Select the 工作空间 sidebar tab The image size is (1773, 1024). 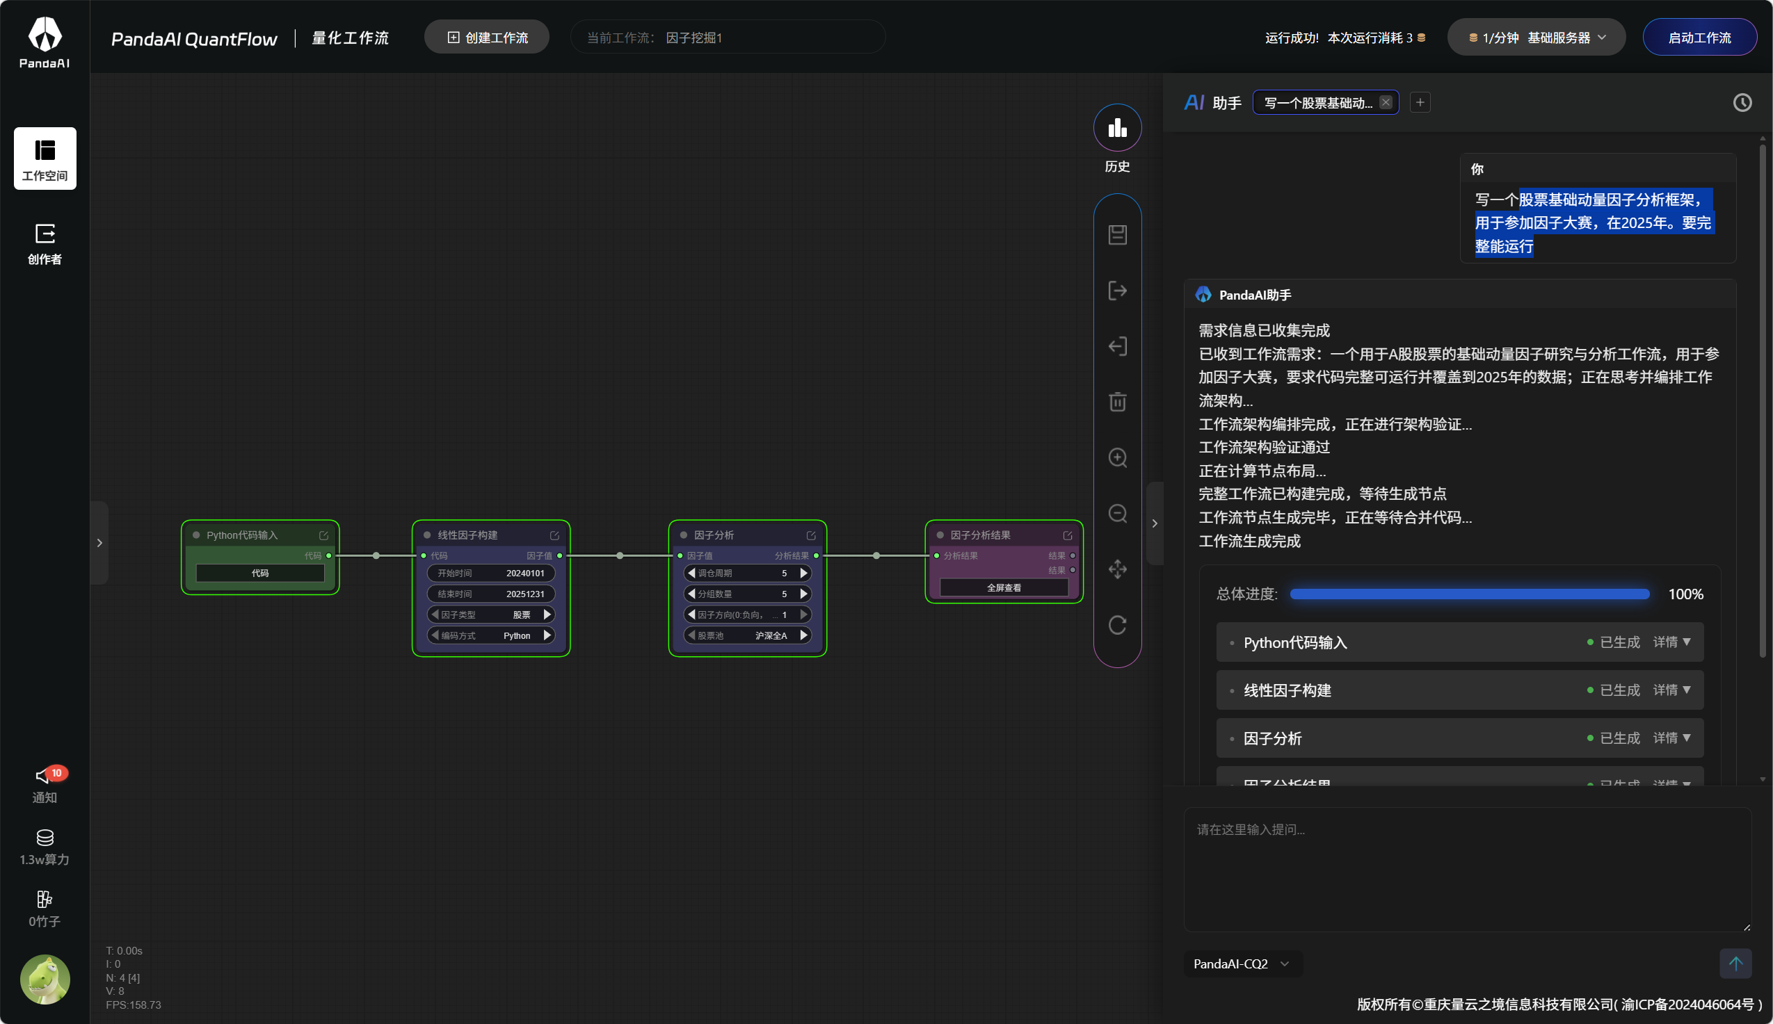click(45, 159)
